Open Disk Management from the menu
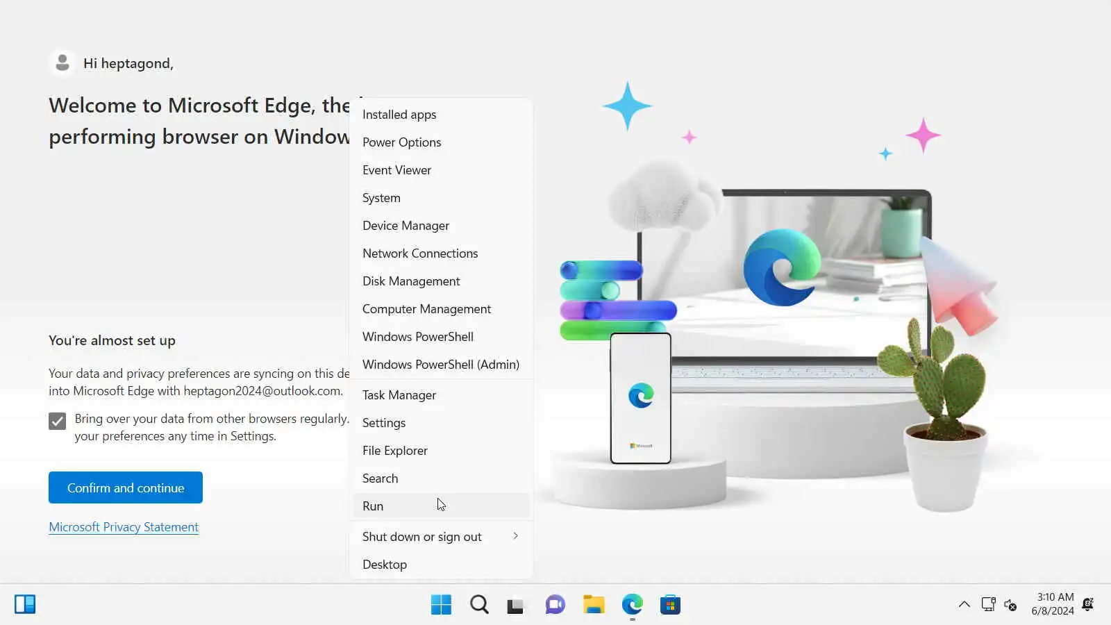This screenshot has height=625, width=1111. click(x=441, y=281)
